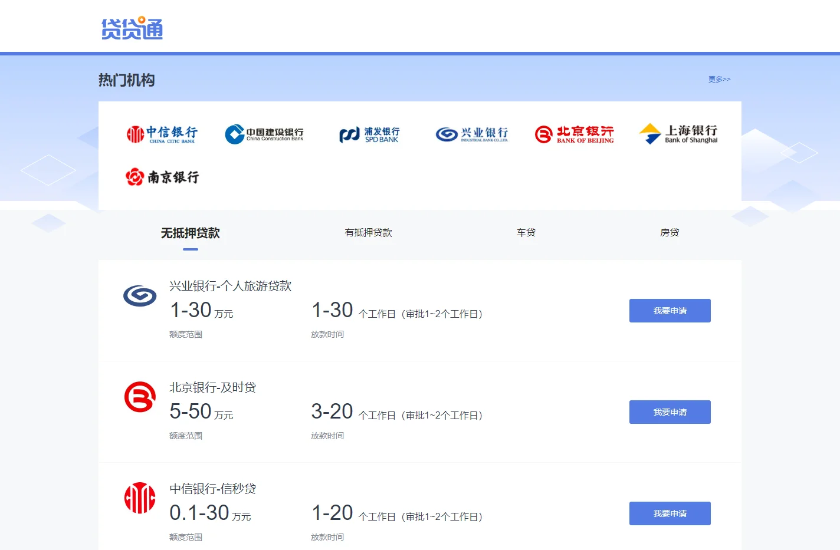The width and height of the screenshot is (840, 550).
Task: Click the 中信银行 icon beside 信秒贷
Action: pyautogui.click(x=140, y=498)
